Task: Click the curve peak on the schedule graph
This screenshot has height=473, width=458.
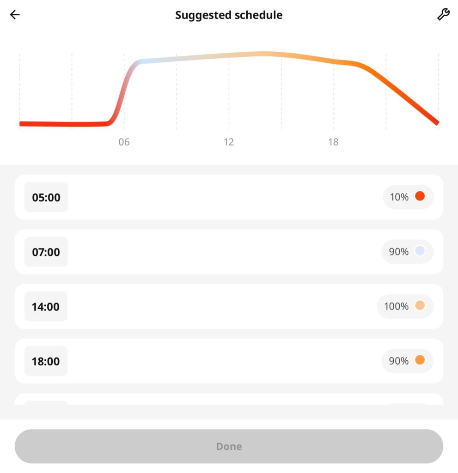Action: 264,54
